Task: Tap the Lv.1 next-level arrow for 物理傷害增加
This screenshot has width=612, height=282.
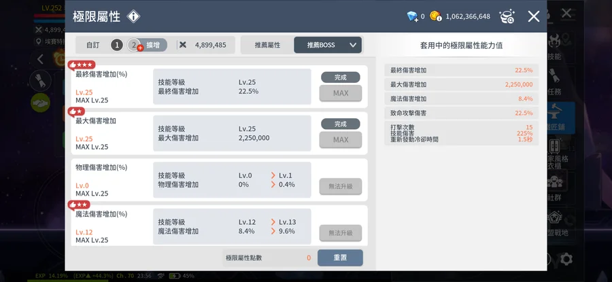Action: 273,175
